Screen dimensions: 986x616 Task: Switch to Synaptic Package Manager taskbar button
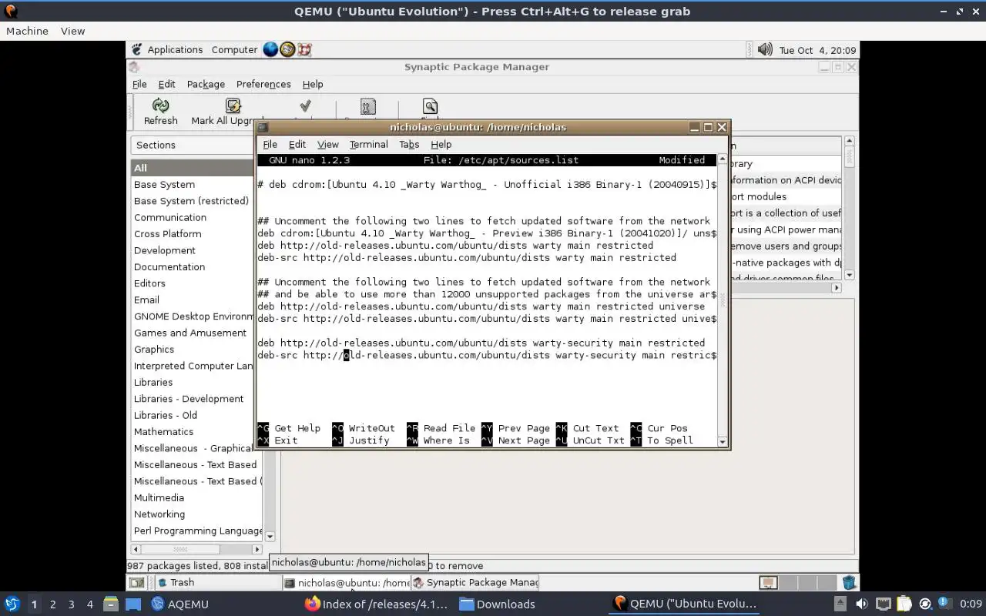point(475,583)
